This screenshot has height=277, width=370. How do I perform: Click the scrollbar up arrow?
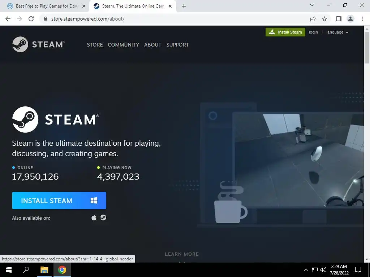367,28
